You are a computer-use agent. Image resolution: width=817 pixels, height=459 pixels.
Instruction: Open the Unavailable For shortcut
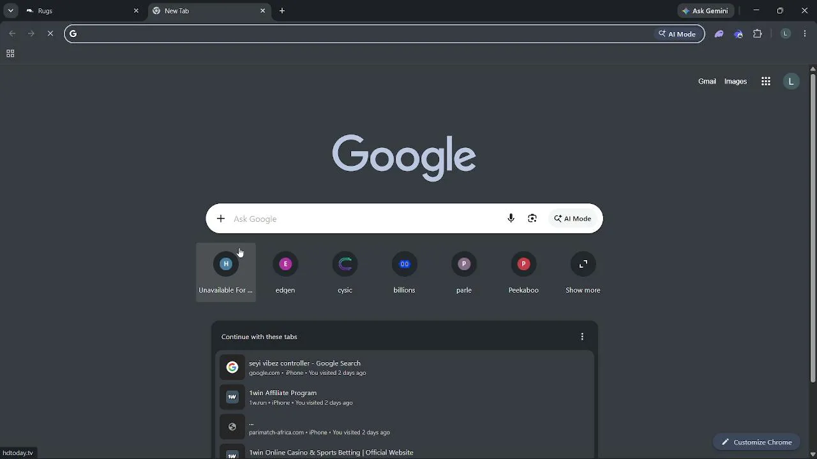[226, 273]
